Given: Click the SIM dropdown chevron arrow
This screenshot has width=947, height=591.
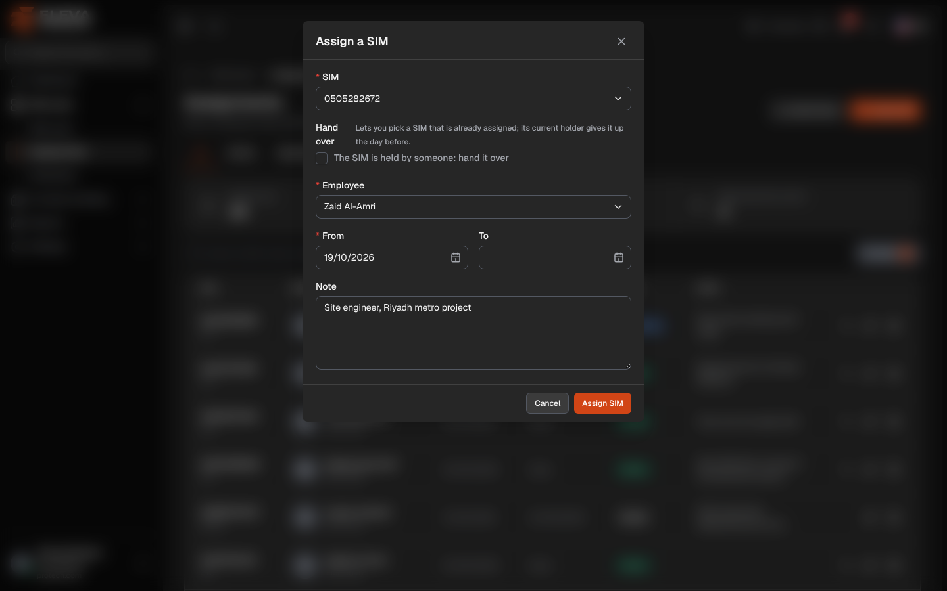Looking at the screenshot, I should 618,98.
